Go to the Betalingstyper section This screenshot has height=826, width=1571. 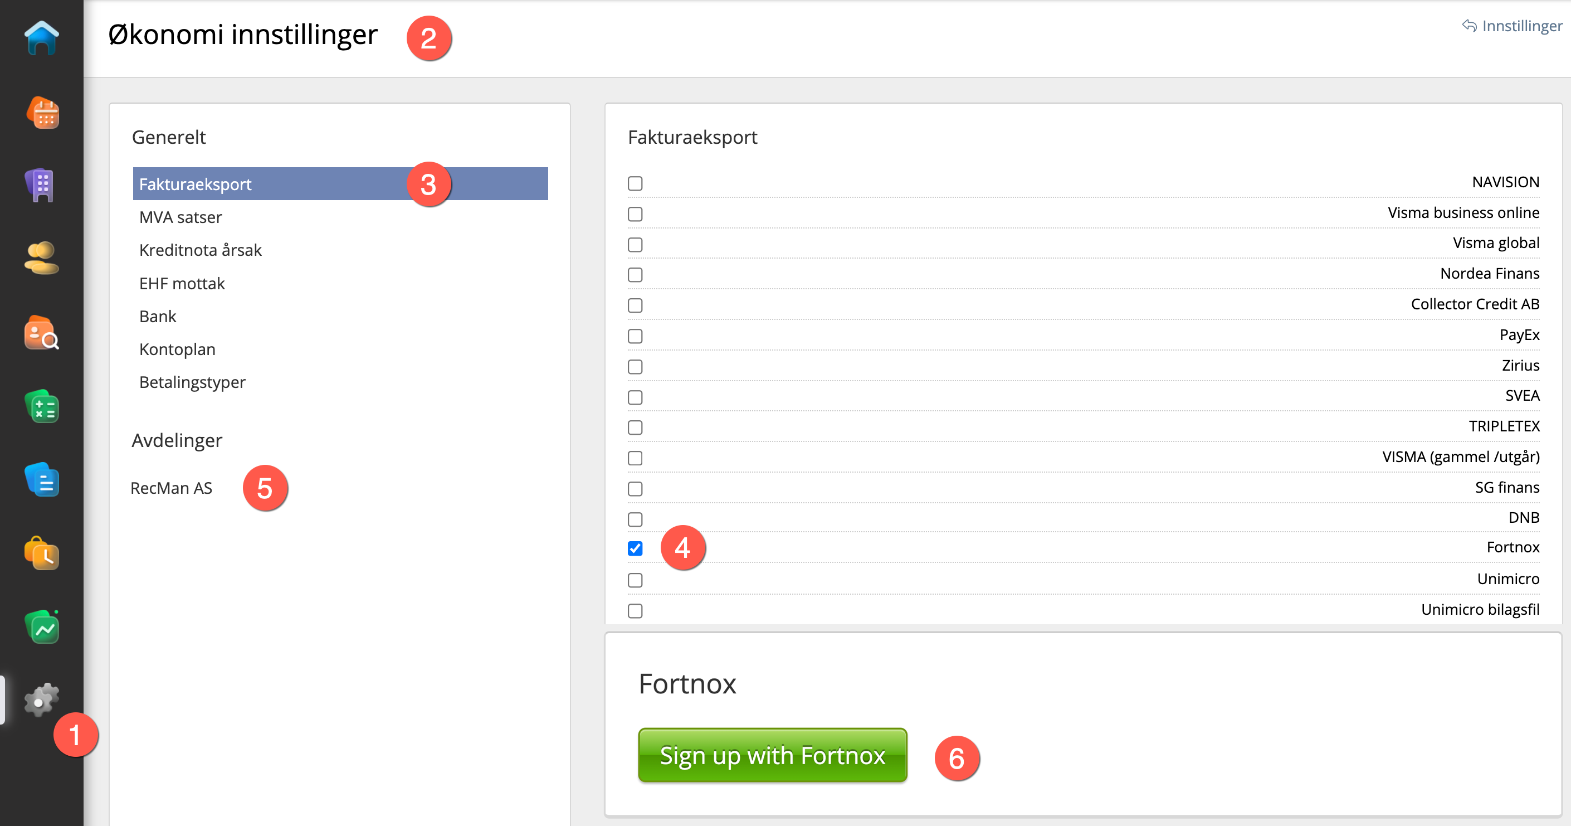tap(192, 382)
